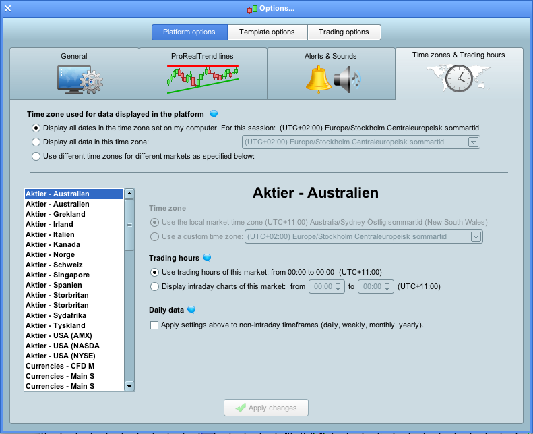The image size is (533, 434).
Task: Open help bubble next to Time zone heading
Action: tap(214, 113)
